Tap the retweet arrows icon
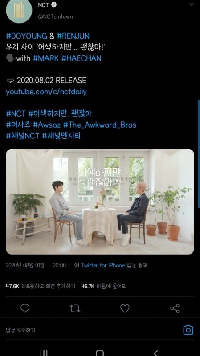 coord(75,308)
